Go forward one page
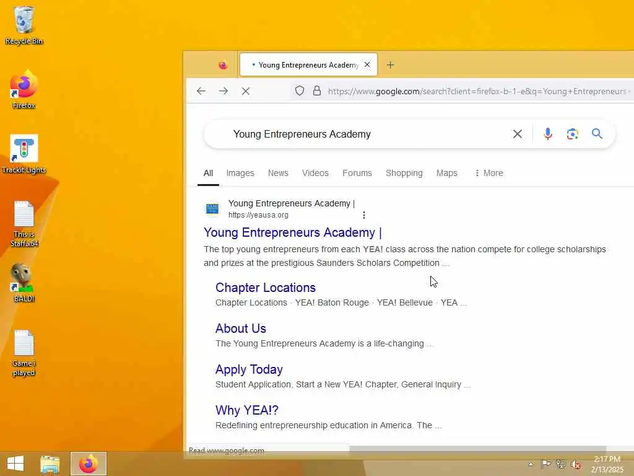The image size is (634, 476). (x=223, y=91)
